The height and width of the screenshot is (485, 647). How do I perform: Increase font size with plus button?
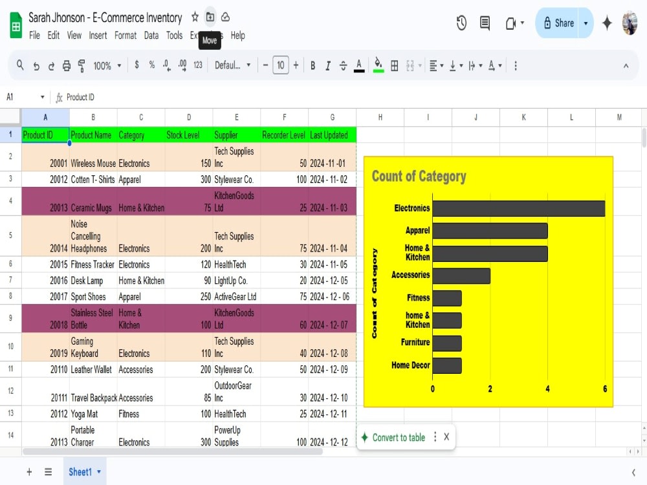(x=296, y=65)
